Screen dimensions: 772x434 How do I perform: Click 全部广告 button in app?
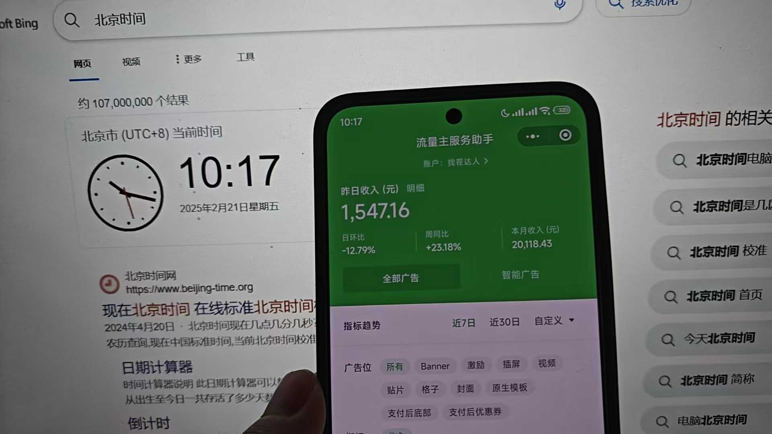tap(401, 277)
